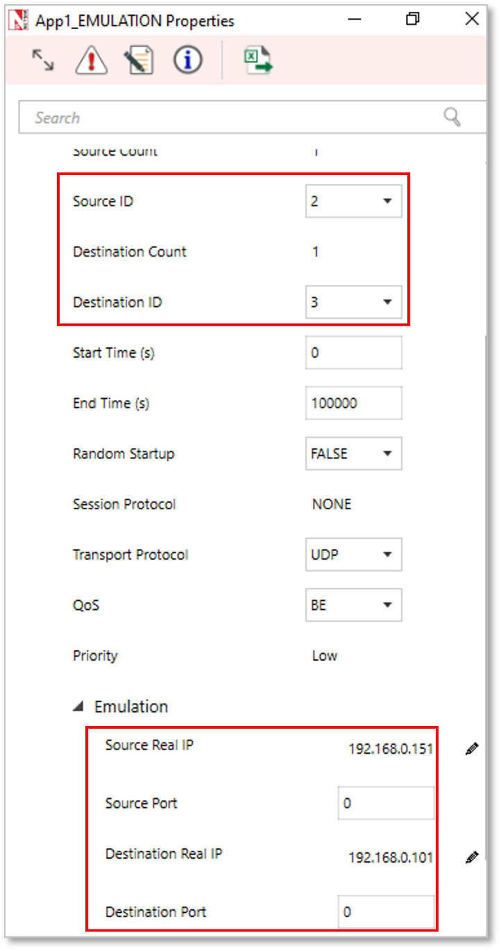Click the Destination Port input field
The width and height of the screenshot is (501, 951).
pos(386,912)
